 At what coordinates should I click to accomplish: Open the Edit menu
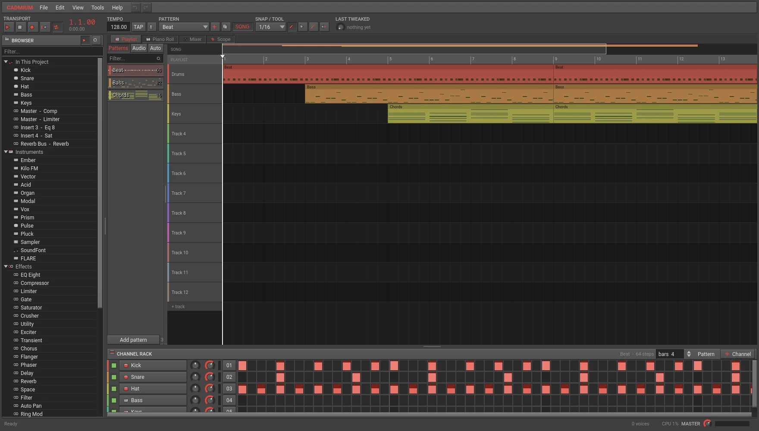pyautogui.click(x=60, y=7)
